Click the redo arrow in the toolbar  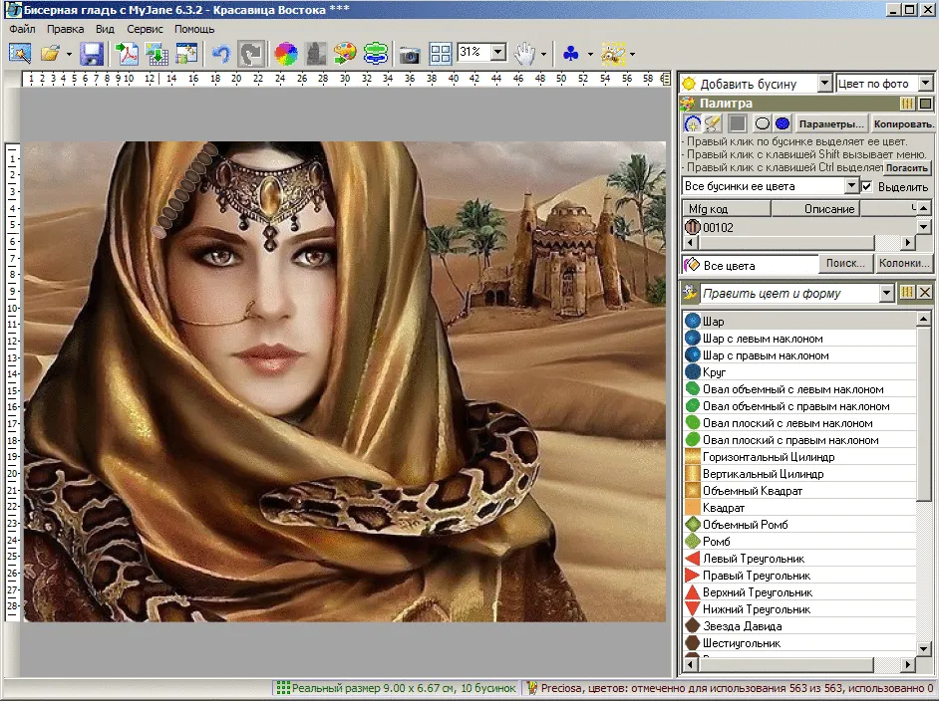pos(251,54)
